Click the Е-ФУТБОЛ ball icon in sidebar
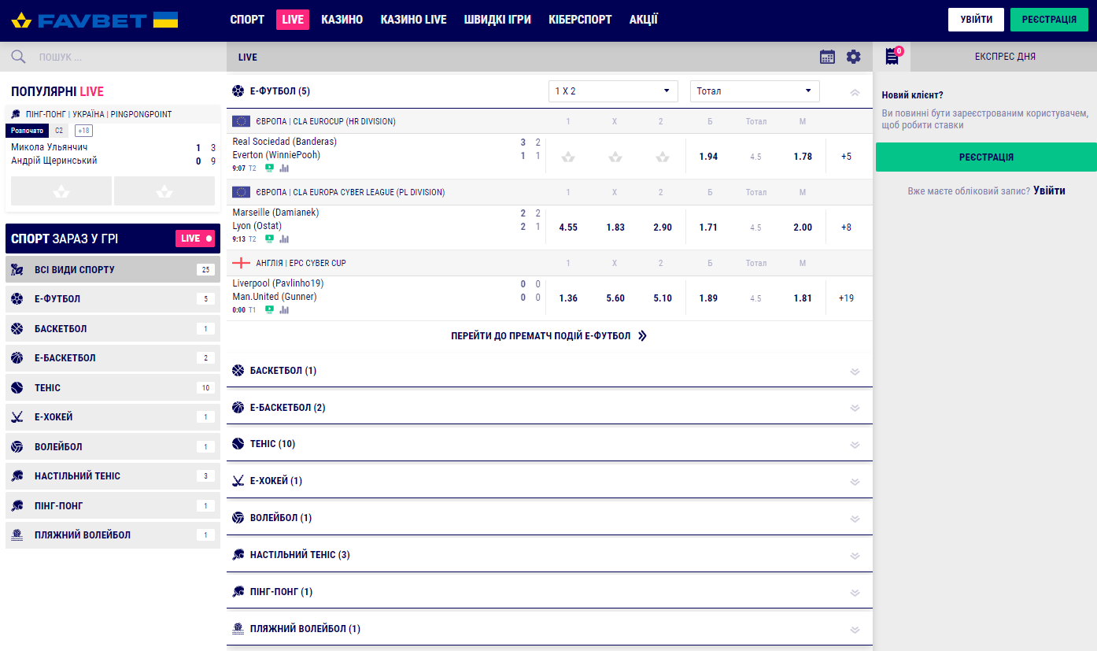The image size is (1097, 651). click(17, 299)
